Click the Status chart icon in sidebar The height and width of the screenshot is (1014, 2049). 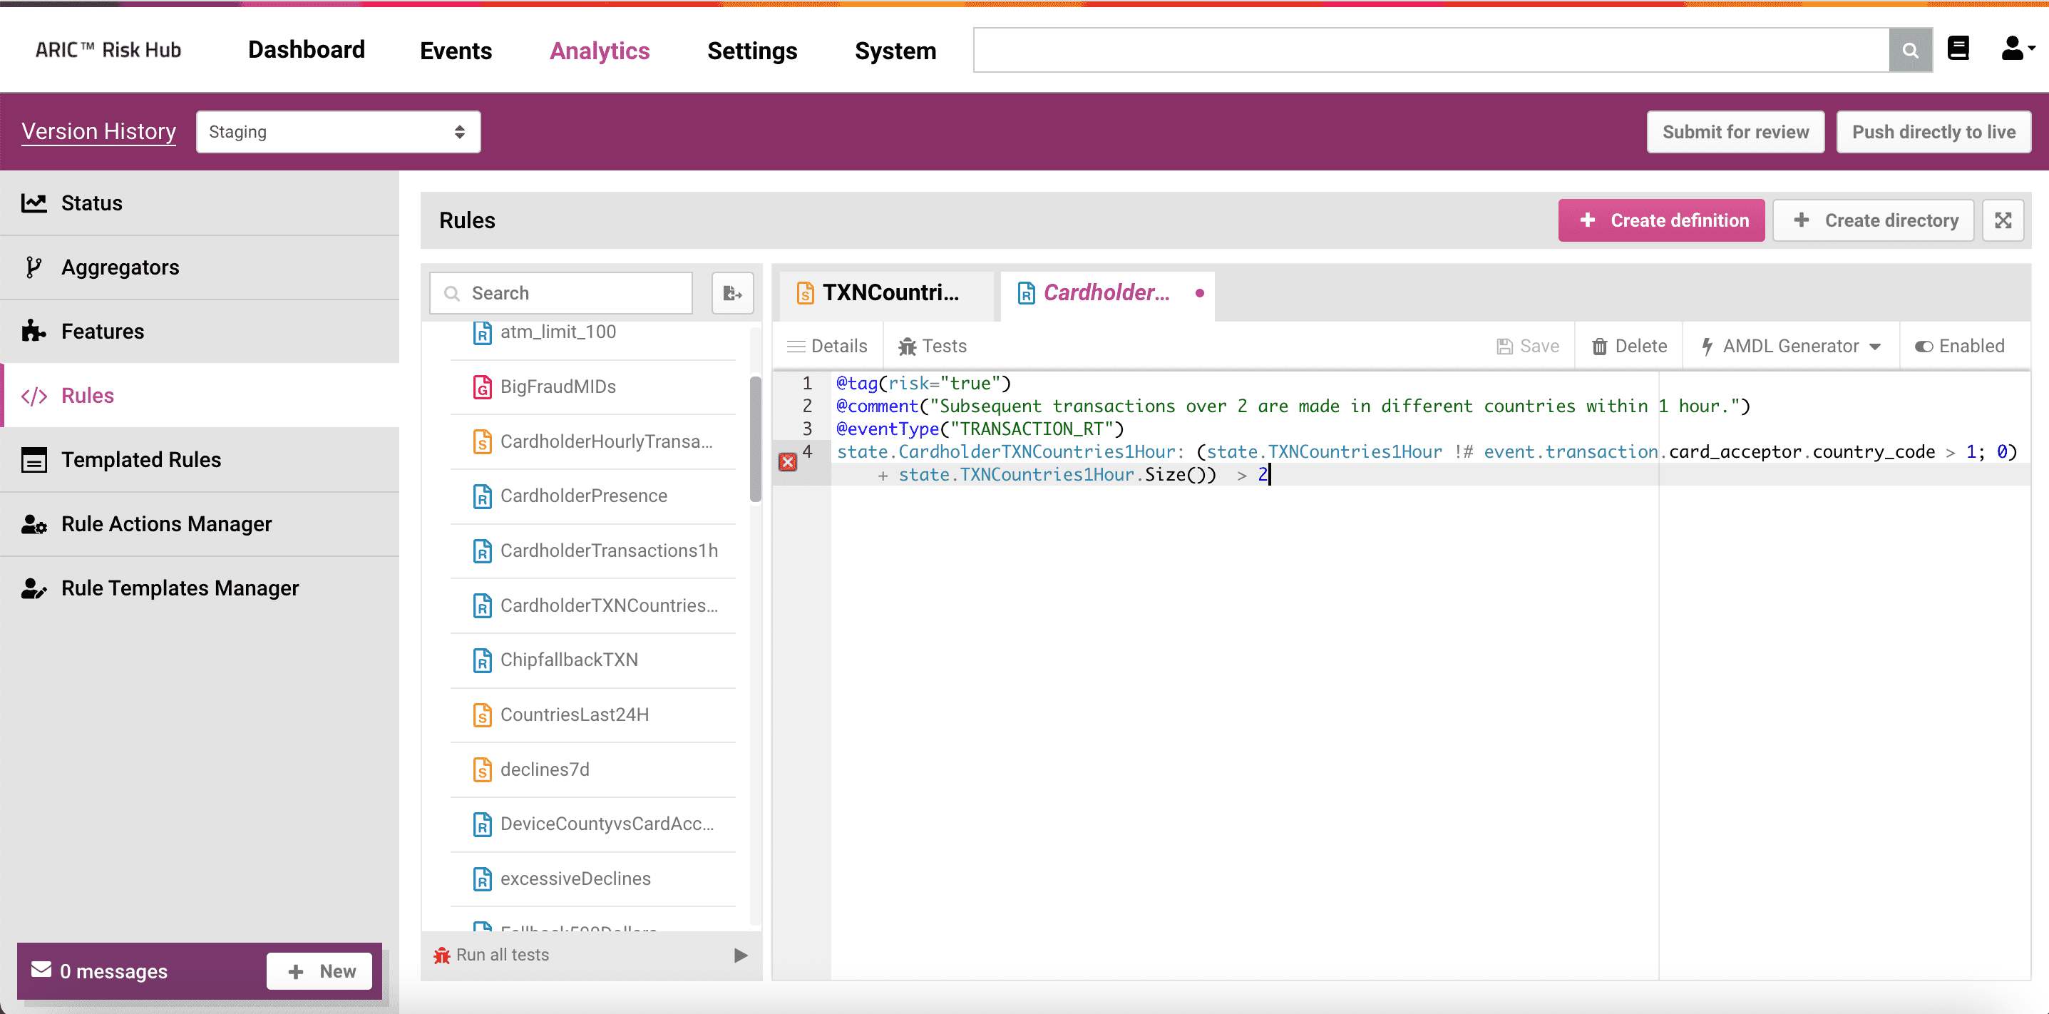(x=34, y=203)
